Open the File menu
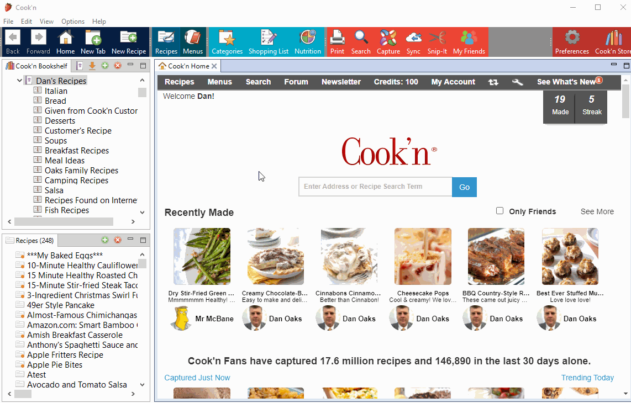The height and width of the screenshot is (403, 631). [8, 22]
